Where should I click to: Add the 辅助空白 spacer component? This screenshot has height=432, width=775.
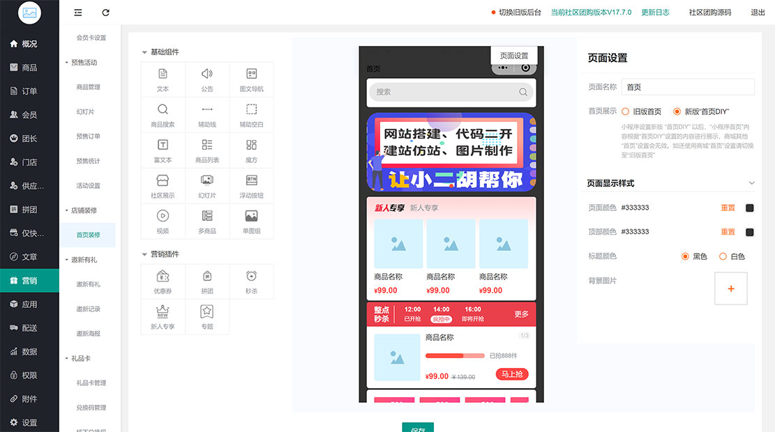coord(252,116)
